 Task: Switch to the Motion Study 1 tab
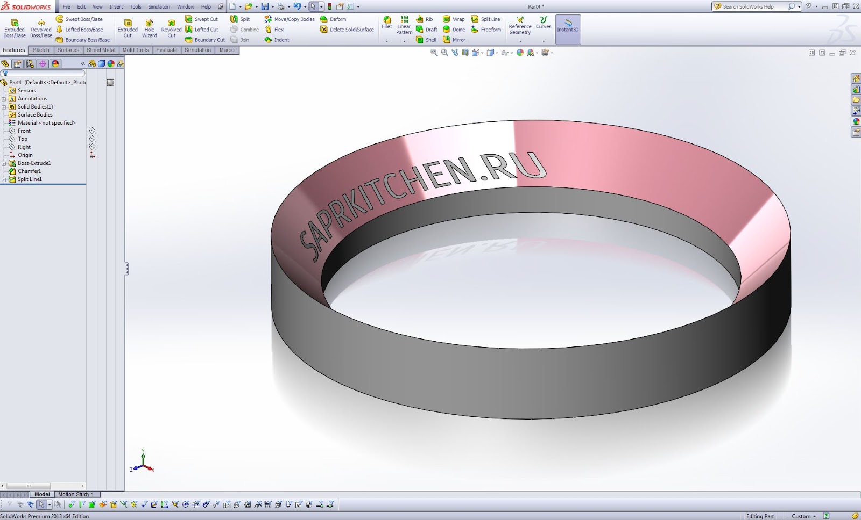[x=76, y=494]
